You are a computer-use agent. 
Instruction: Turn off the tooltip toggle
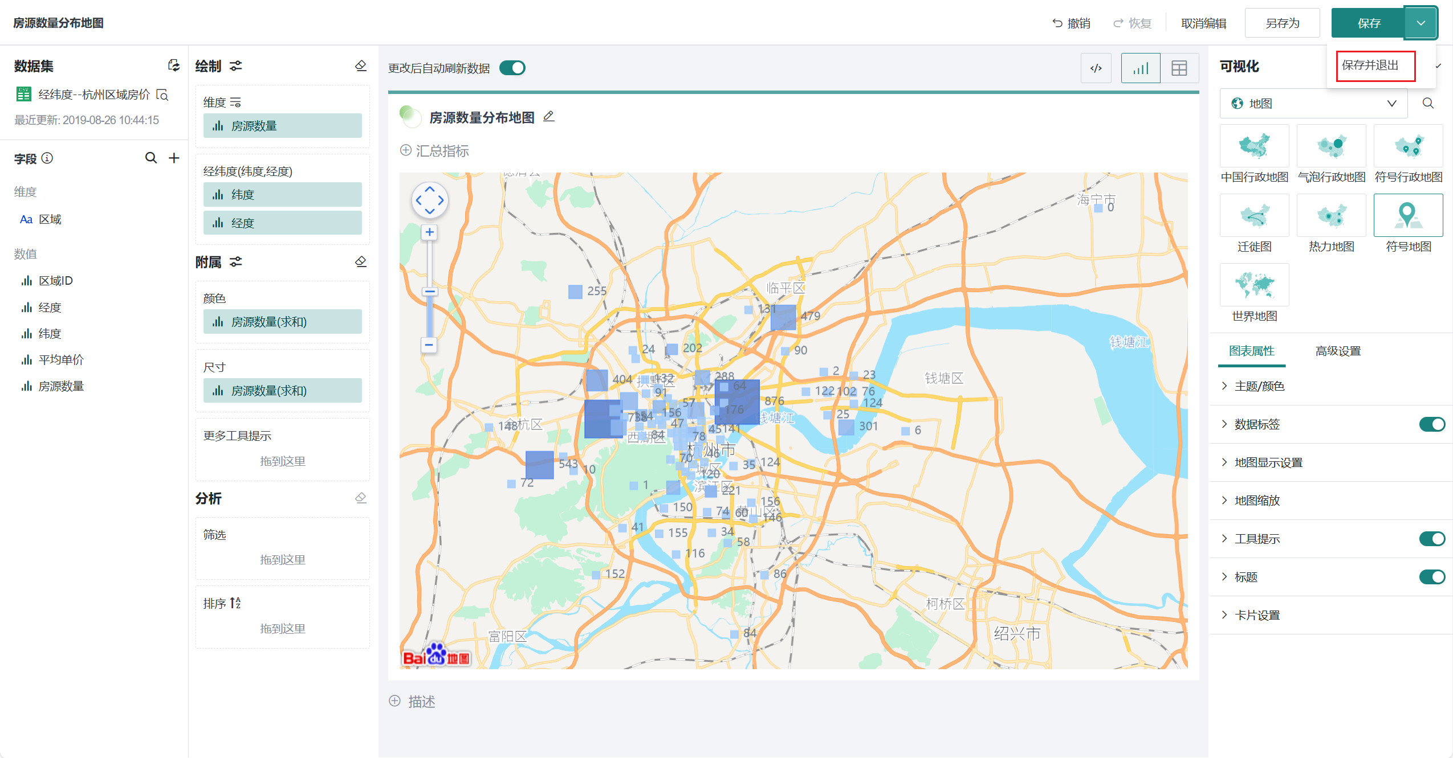pos(1431,539)
